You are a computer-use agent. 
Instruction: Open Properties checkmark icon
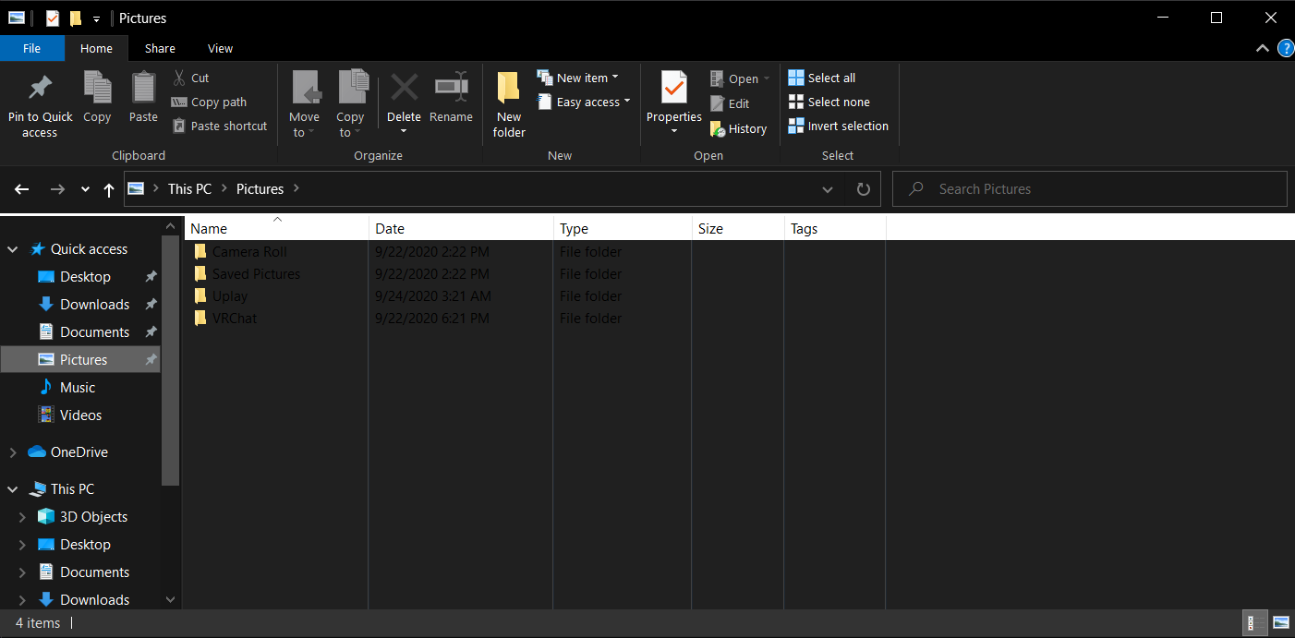[674, 88]
